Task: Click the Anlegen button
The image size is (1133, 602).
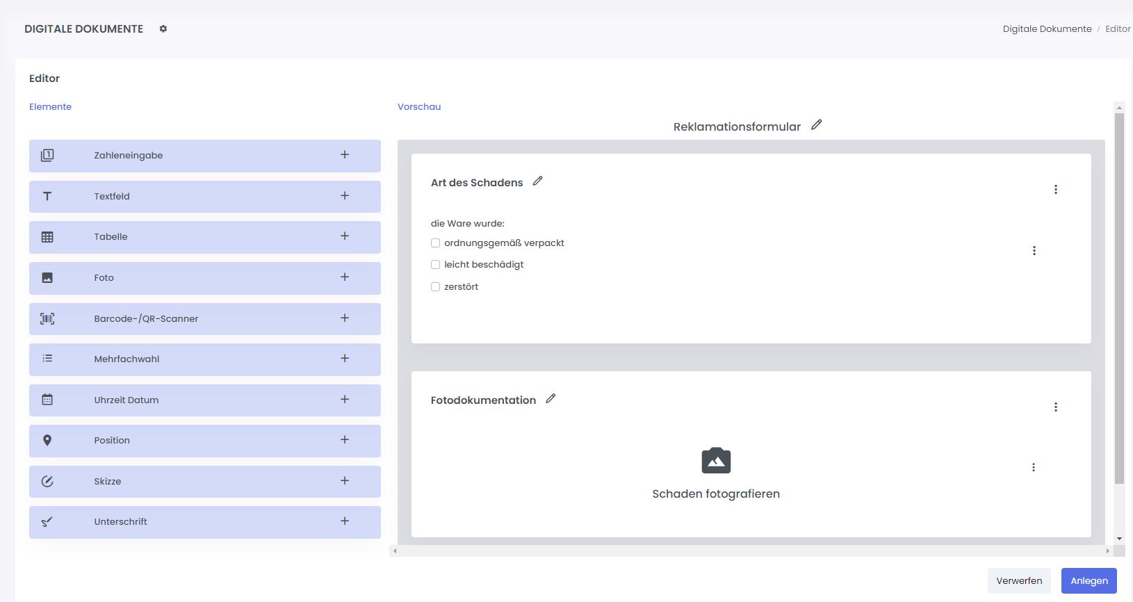Action: 1089,581
